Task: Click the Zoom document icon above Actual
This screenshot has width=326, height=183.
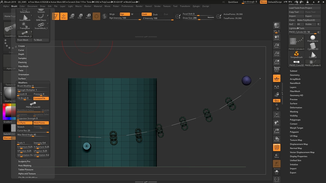Action: pos(277,46)
